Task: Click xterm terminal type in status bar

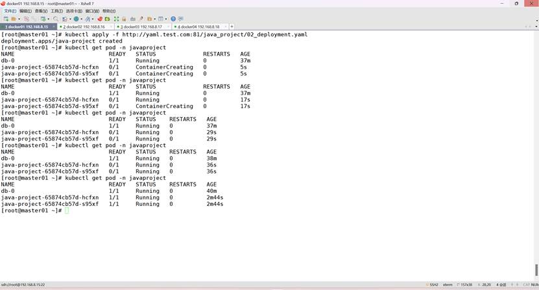Action: click(448, 285)
